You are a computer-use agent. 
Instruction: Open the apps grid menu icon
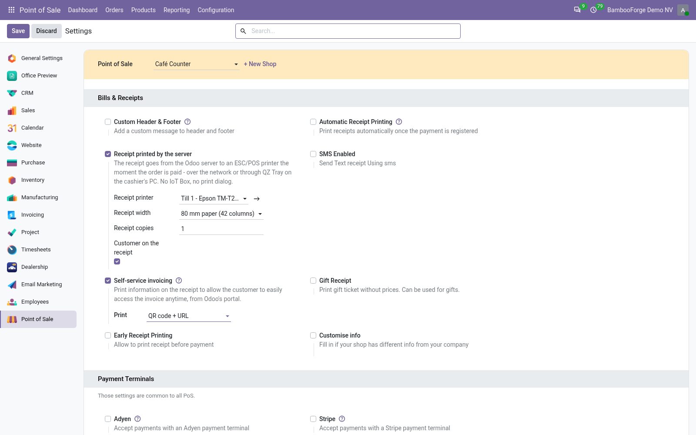pyautogui.click(x=11, y=10)
